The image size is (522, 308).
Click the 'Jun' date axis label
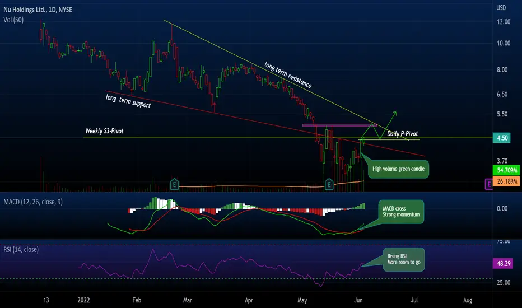[x=358, y=300]
